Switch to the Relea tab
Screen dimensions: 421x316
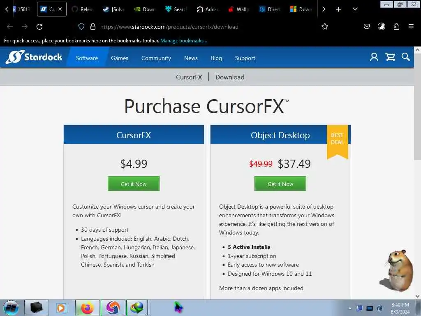tap(82, 9)
